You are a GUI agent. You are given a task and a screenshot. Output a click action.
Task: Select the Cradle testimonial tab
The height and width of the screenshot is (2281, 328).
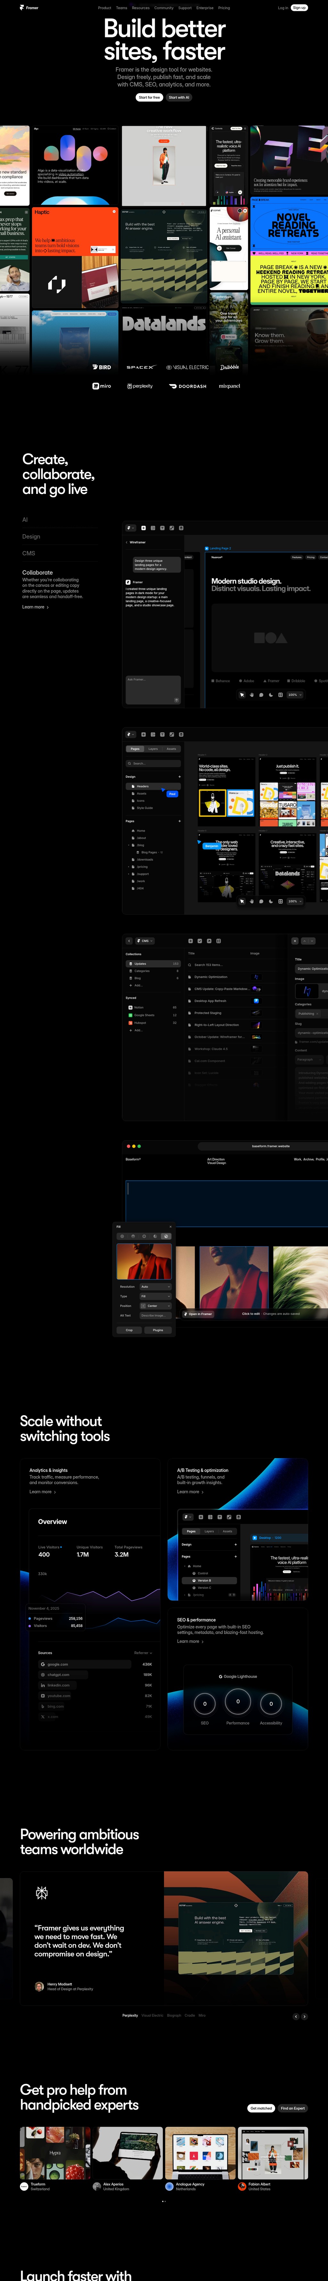190,2016
